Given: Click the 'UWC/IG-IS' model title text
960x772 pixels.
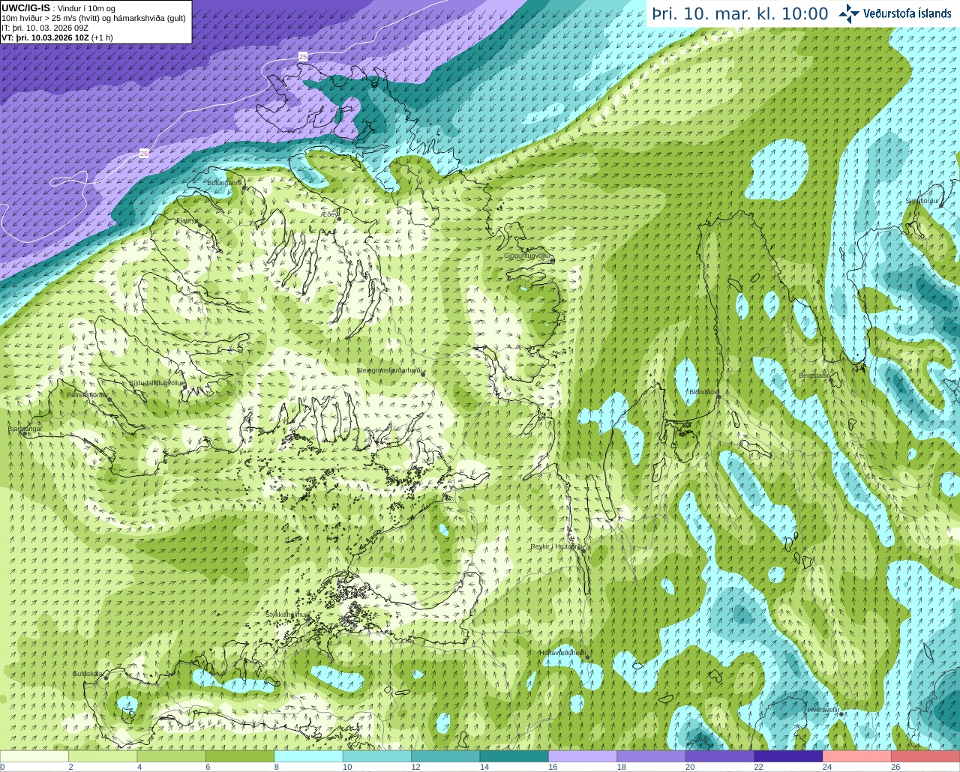Looking at the screenshot, I should [x=25, y=7].
